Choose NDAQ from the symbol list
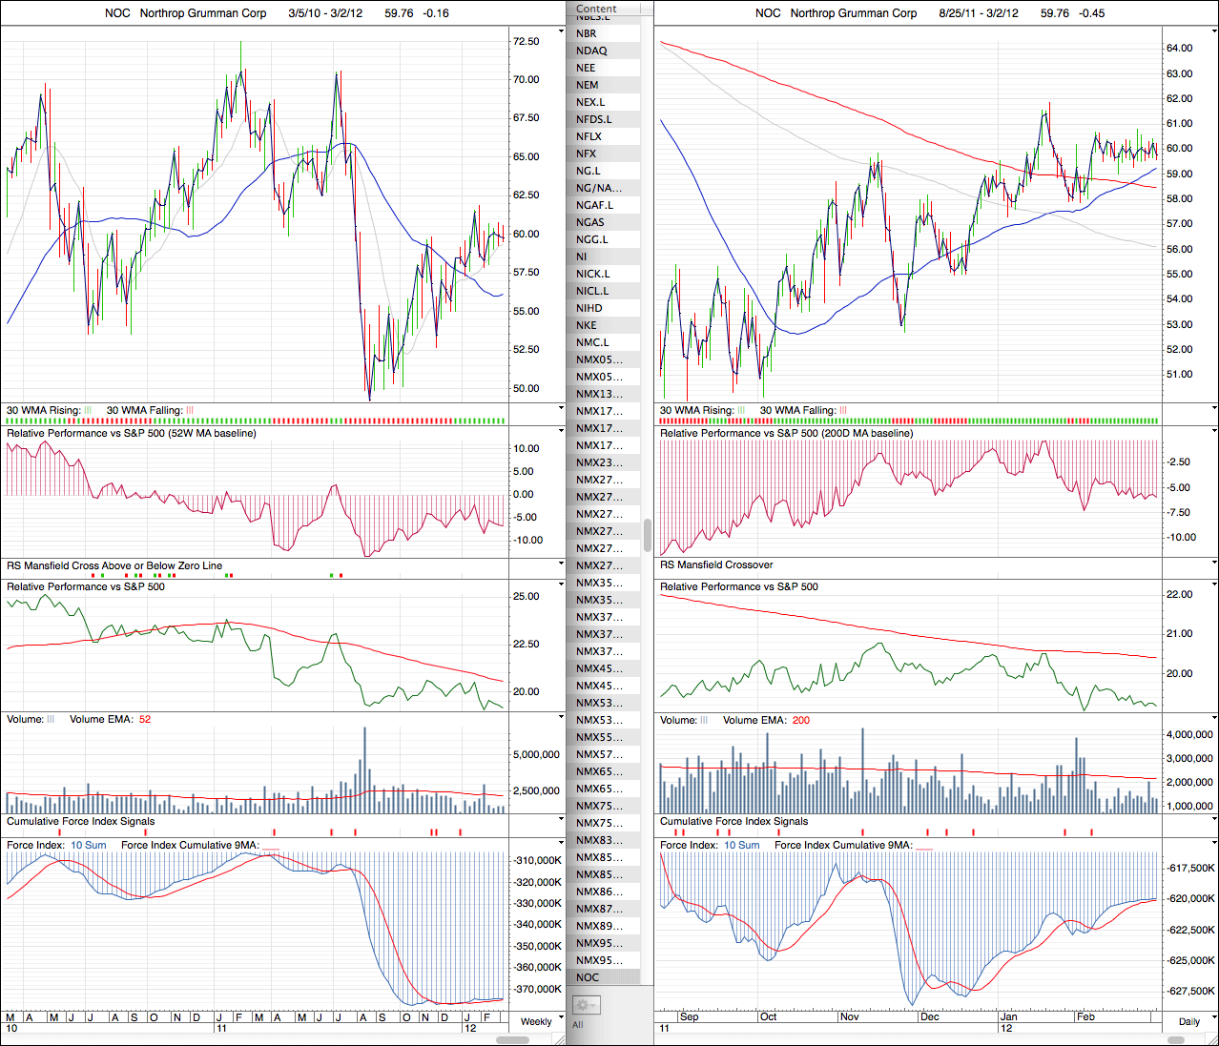 [x=591, y=51]
